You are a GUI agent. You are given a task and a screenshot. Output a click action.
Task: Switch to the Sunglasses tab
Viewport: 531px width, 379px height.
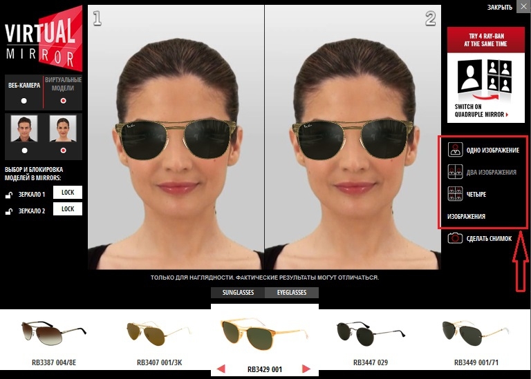(238, 293)
